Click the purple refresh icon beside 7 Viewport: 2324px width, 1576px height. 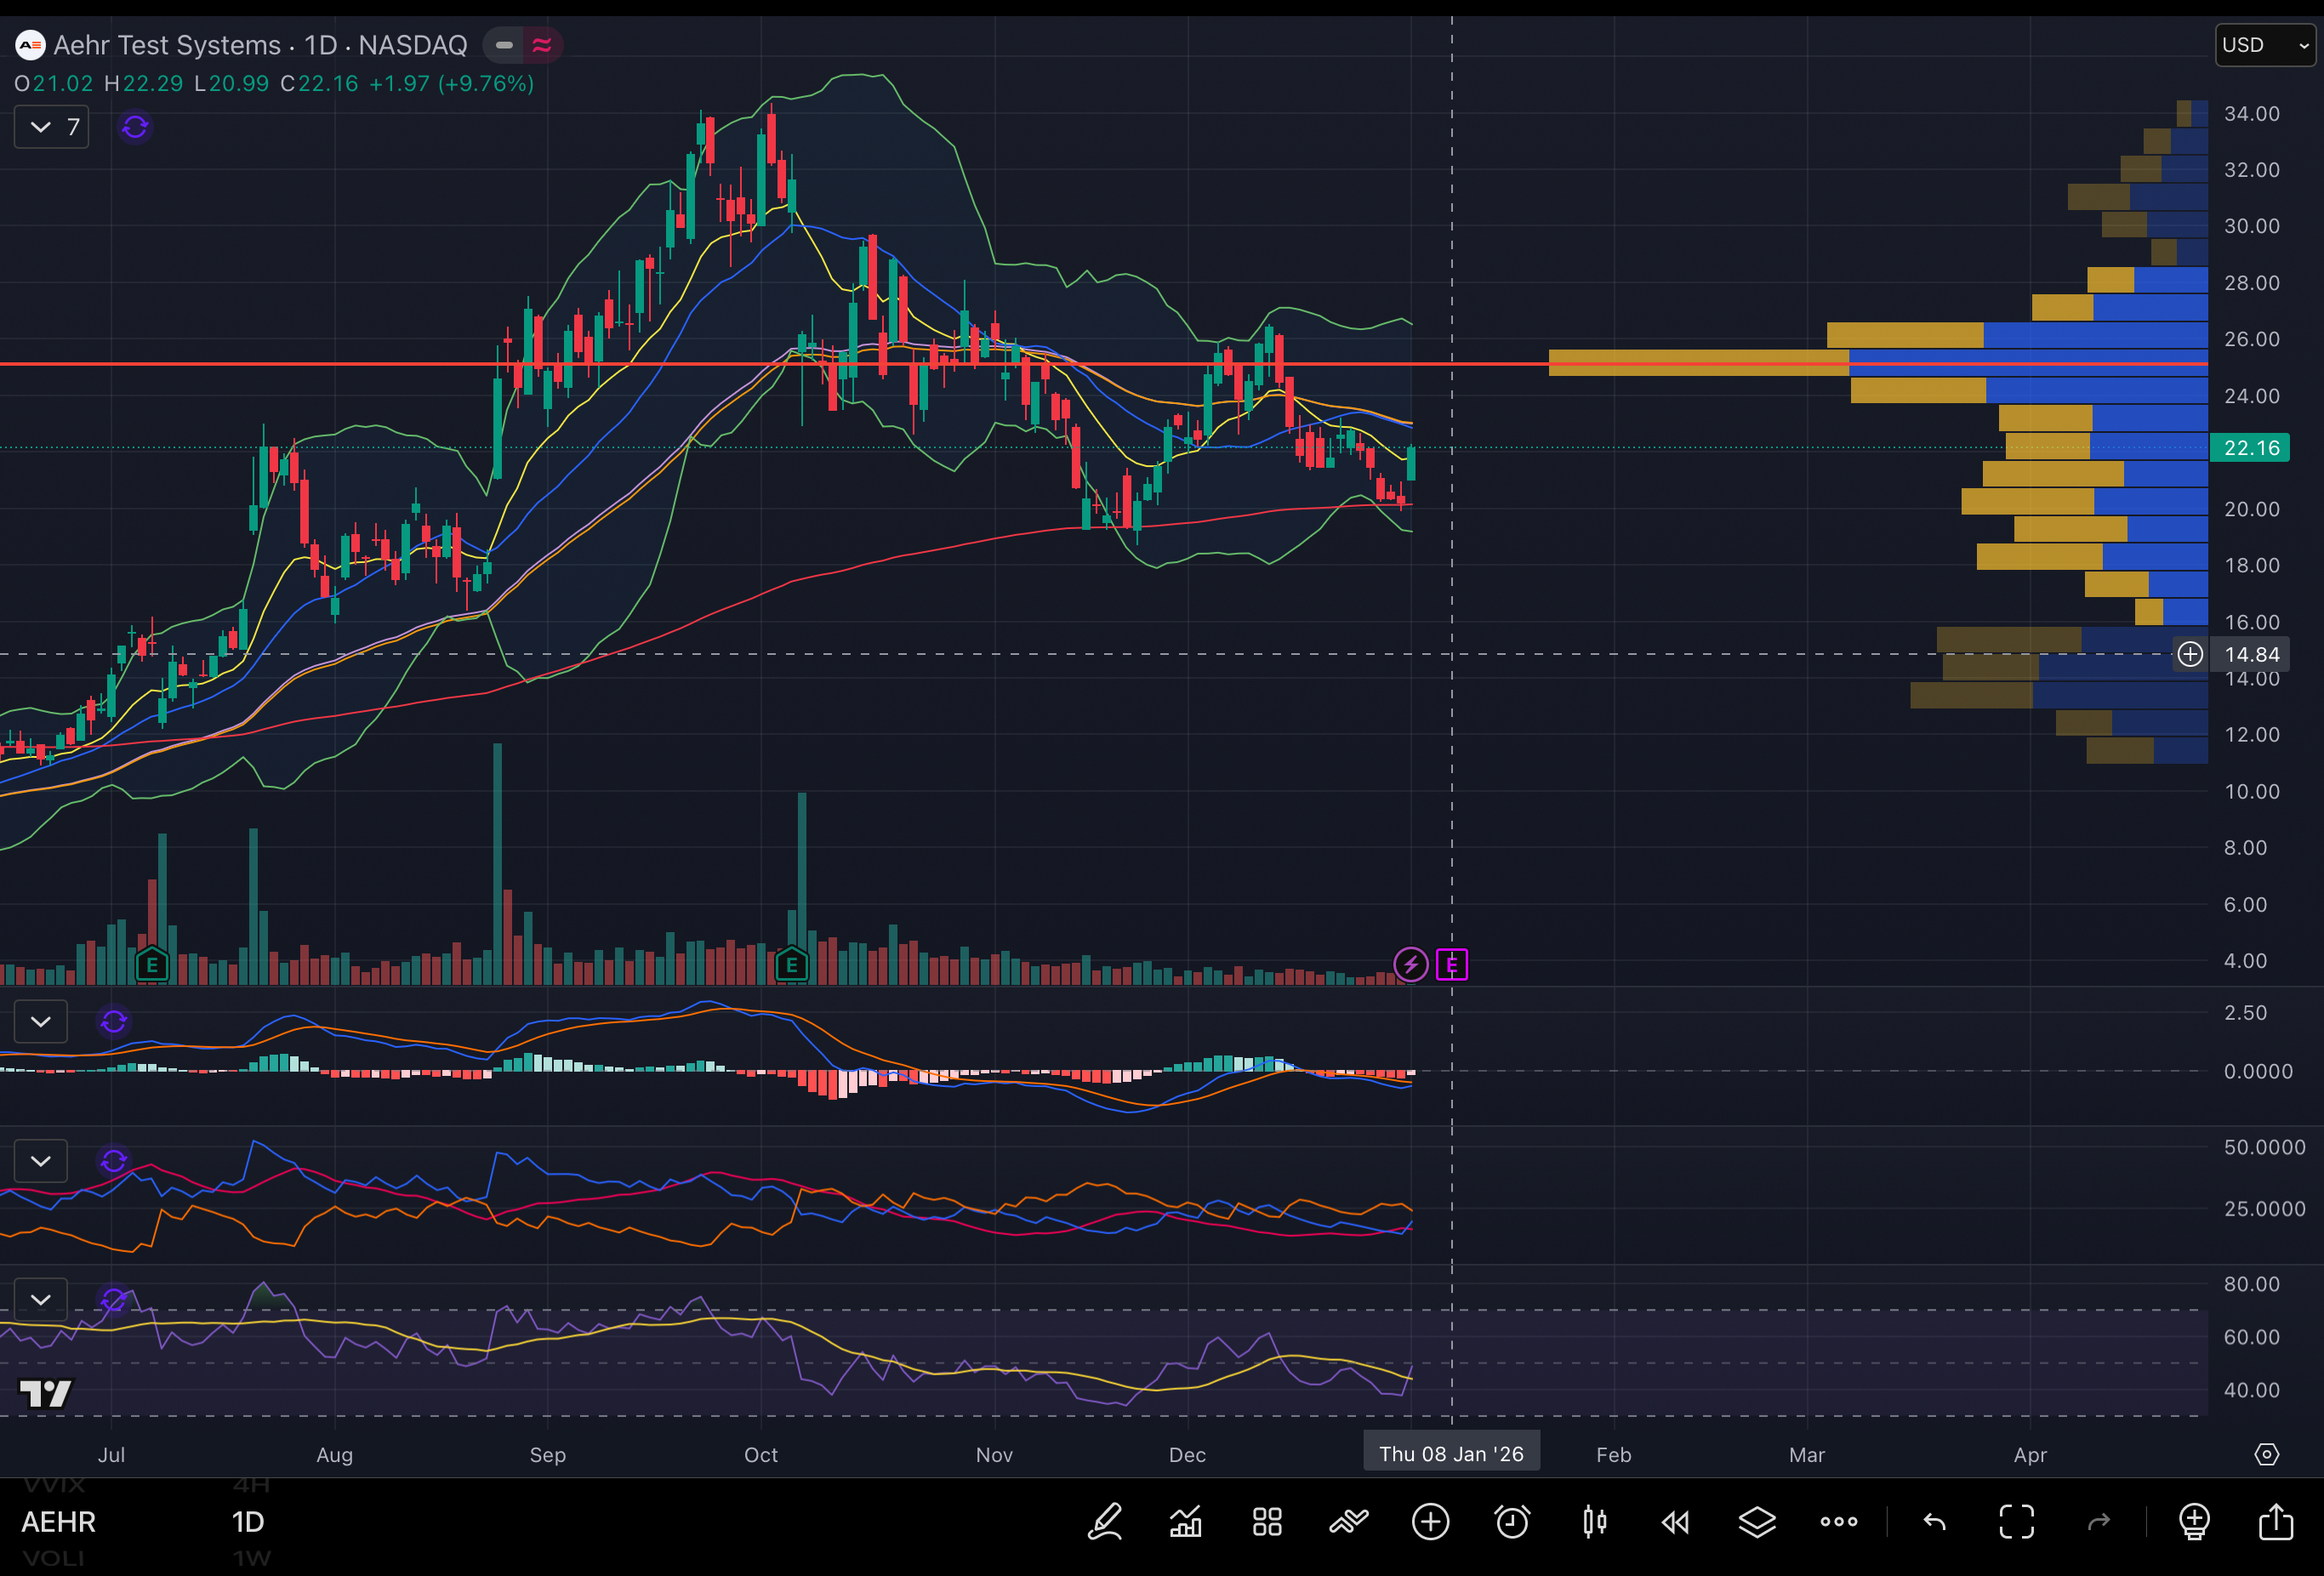[135, 127]
